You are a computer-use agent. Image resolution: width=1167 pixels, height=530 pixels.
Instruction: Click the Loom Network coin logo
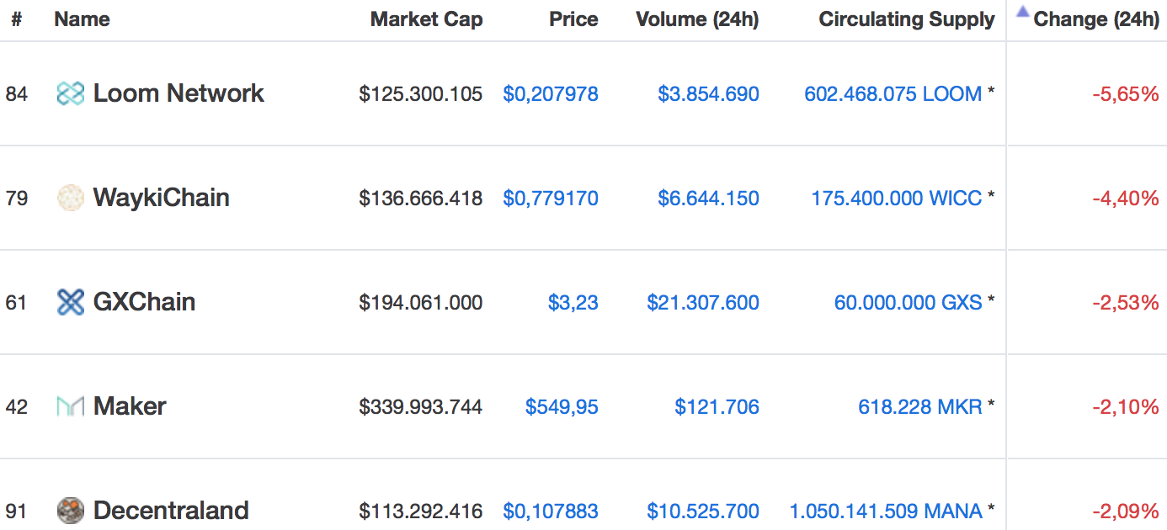tap(71, 93)
